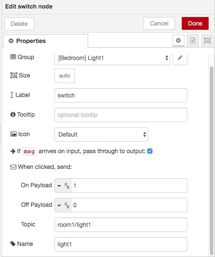The height and width of the screenshot is (257, 215).
Task: Delete the switch node
Action: click(19, 24)
